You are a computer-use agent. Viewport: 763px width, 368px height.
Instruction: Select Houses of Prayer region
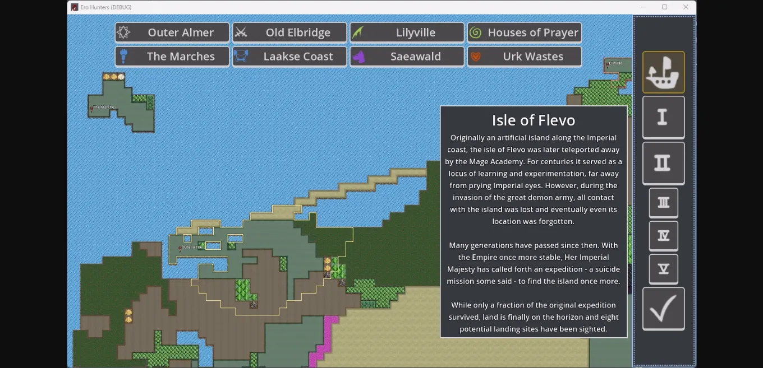tap(524, 32)
